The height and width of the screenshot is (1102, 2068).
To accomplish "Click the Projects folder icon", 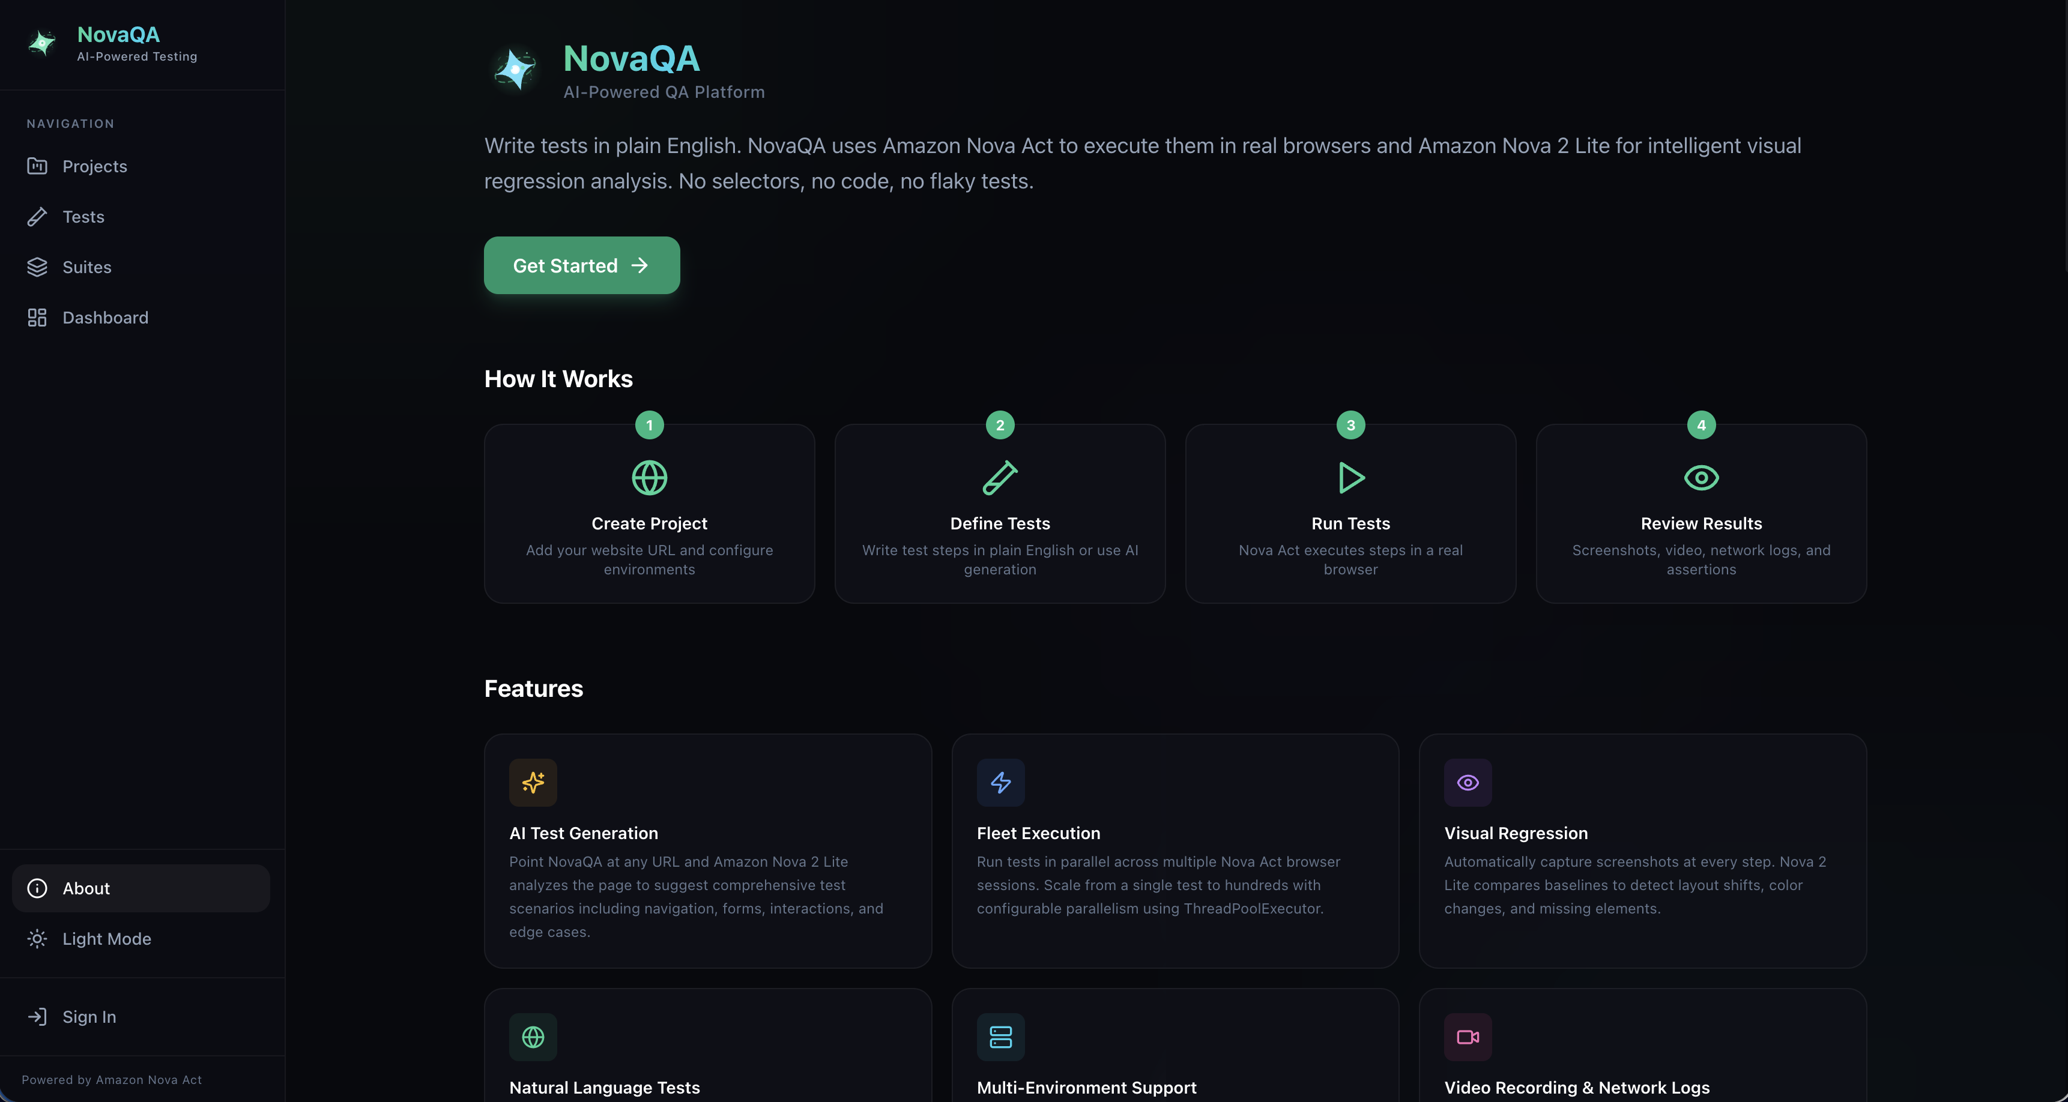I will pyautogui.click(x=37, y=166).
